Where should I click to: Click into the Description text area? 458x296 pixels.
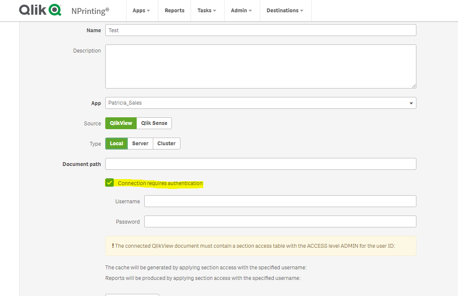261,66
